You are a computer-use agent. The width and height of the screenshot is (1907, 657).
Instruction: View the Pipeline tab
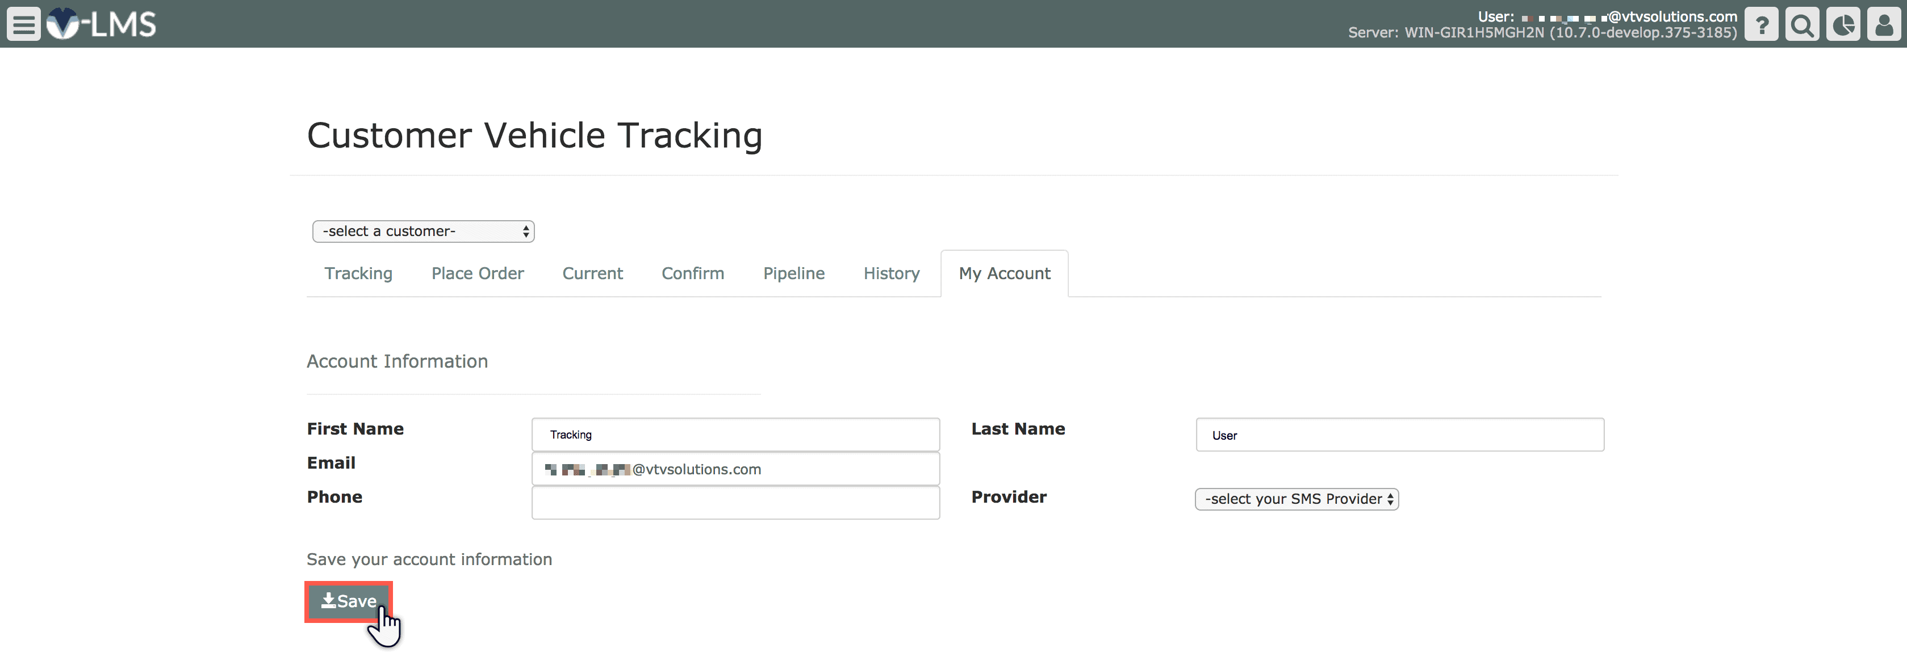(793, 273)
